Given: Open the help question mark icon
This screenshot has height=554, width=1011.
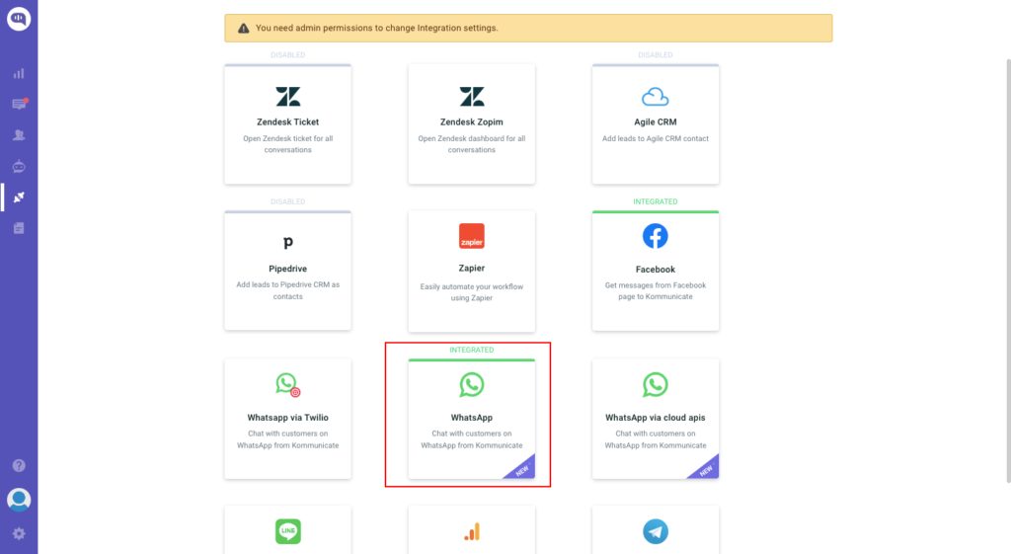Looking at the screenshot, I should (x=19, y=466).
